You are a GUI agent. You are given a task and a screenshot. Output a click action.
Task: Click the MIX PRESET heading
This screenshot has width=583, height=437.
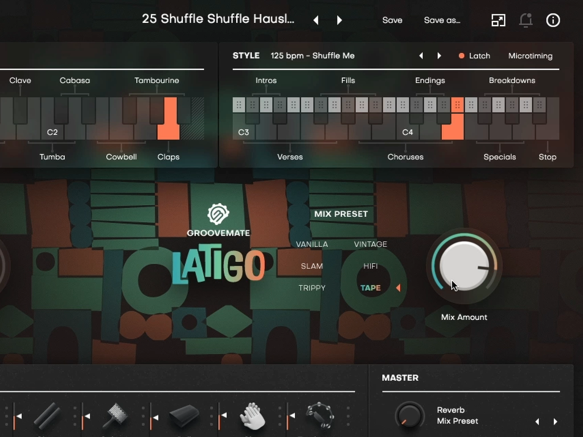coord(341,214)
